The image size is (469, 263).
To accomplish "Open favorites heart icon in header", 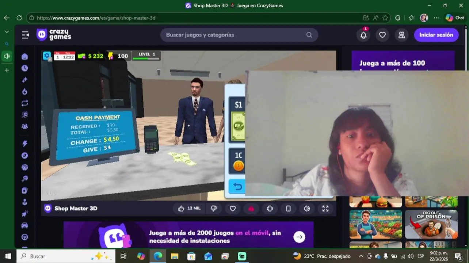I will click(382, 35).
